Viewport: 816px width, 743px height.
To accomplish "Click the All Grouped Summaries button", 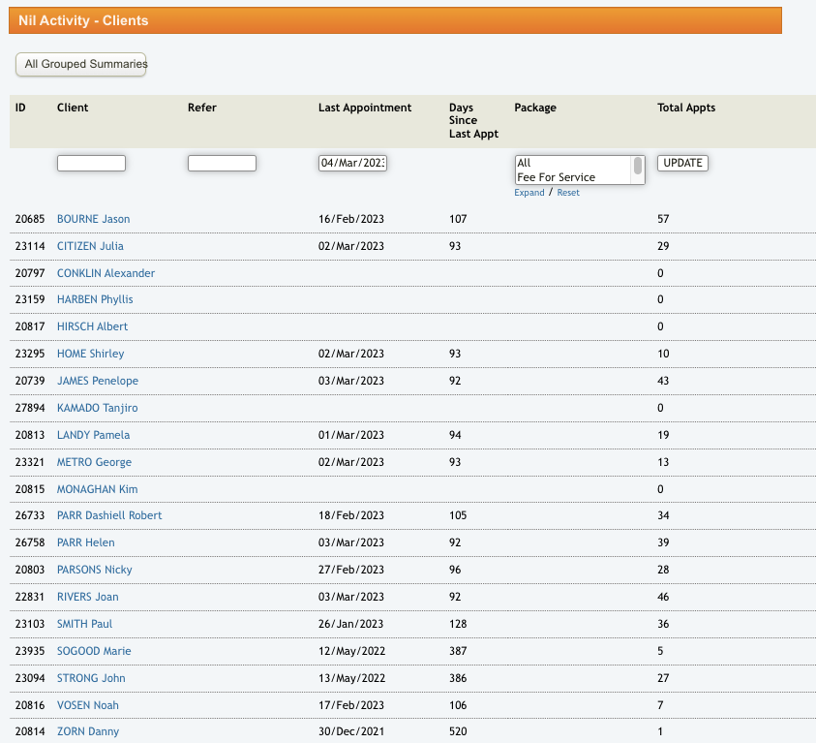I will pos(80,65).
